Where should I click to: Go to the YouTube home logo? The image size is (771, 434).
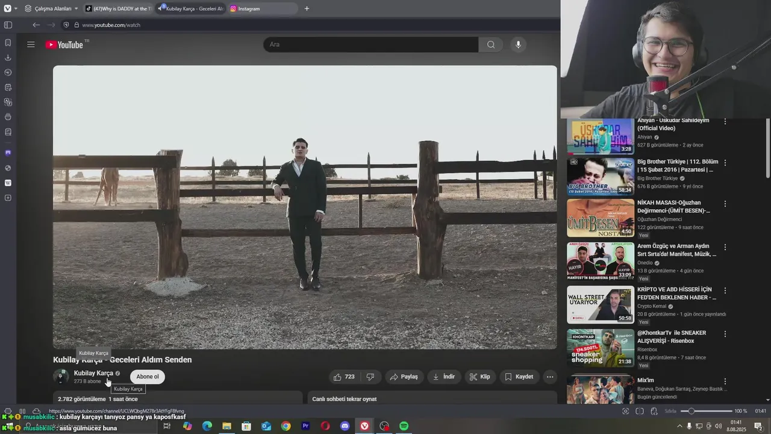coord(64,45)
